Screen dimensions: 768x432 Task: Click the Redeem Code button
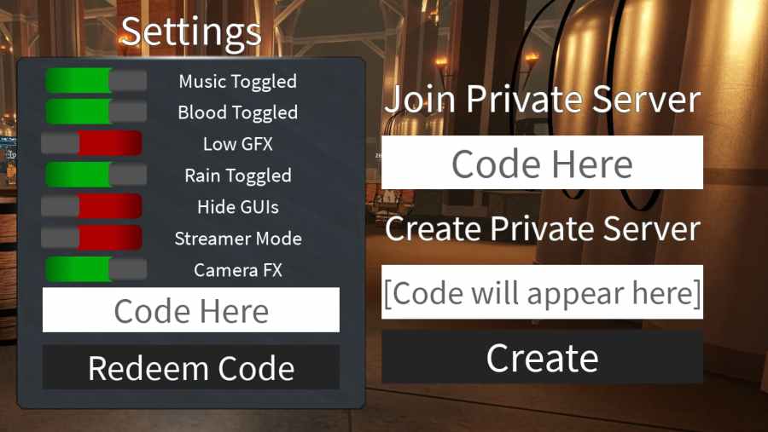pyautogui.click(x=191, y=367)
